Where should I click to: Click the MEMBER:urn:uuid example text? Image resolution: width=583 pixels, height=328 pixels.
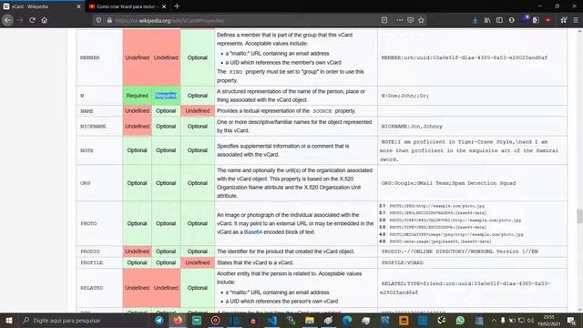click(x=464, y=57)
